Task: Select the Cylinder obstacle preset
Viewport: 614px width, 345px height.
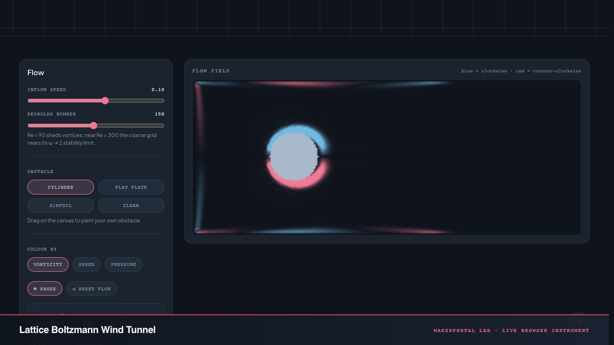Action: (60, 187)
